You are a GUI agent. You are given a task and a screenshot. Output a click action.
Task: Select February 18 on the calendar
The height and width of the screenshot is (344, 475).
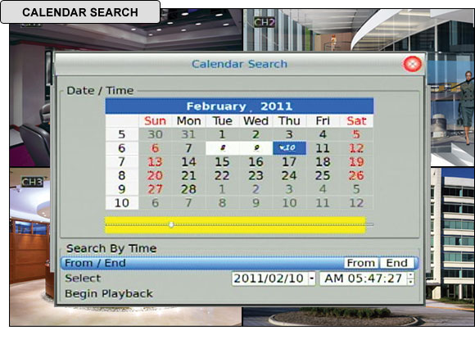click(x=323, y=162)
